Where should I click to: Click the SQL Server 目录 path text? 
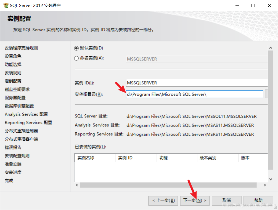[192, 116]
